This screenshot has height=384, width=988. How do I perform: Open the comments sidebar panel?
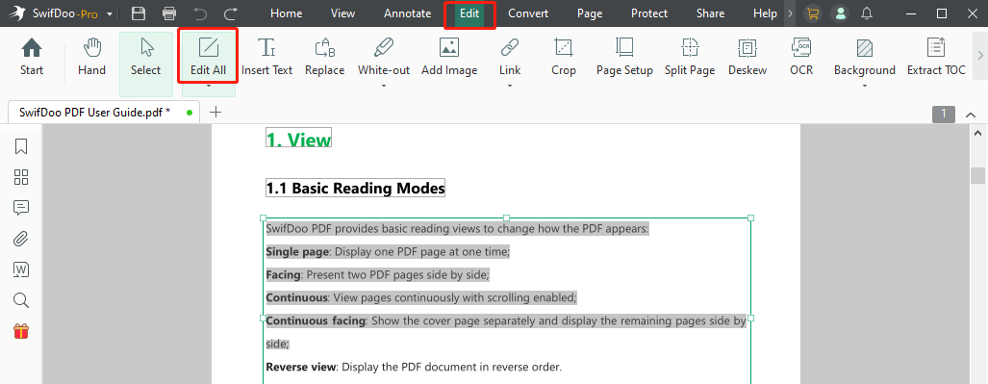tap(21, 208)
